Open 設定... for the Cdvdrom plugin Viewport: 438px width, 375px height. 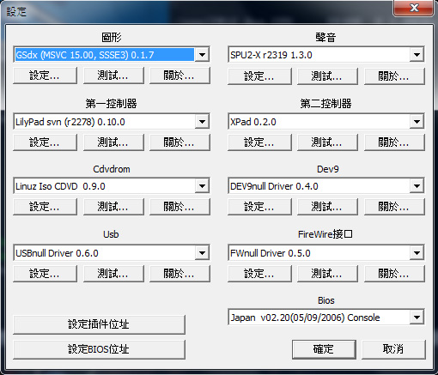tap(45, 207)
